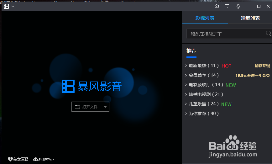The height and width of the screenshot is (164, 272).
Task: Expand the 电影放映厅 (14) chevron
Action: click(186, 85)
